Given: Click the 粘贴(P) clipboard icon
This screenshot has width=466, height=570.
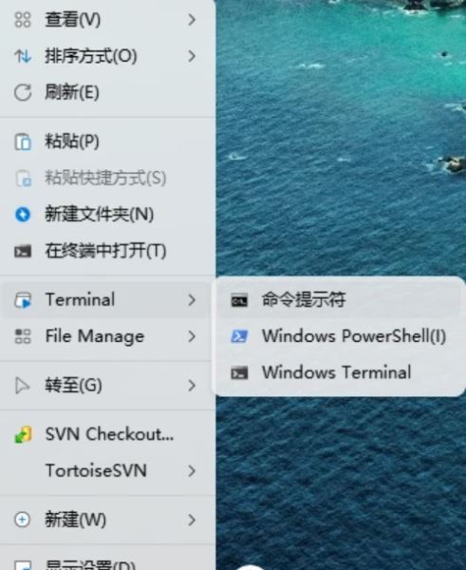Looking at the screenshot, I should click(x=23, y=142).
